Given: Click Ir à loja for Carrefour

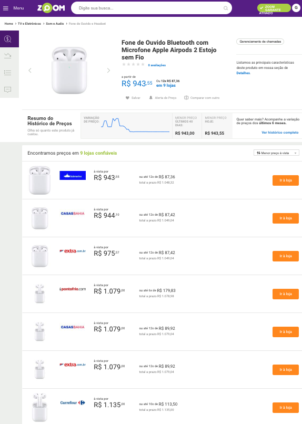Looking at the screenshot, I should (x=286, y=408).
